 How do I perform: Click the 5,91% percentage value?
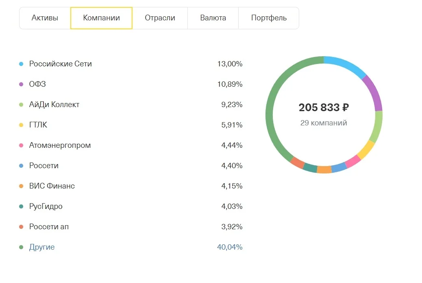232,125
